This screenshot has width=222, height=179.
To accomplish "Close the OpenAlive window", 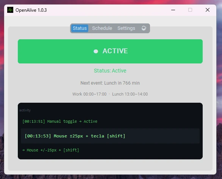I will (208, 10).
